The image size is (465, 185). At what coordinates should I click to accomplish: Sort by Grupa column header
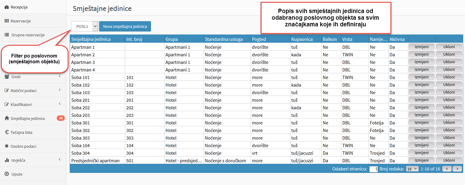[184, 39]
